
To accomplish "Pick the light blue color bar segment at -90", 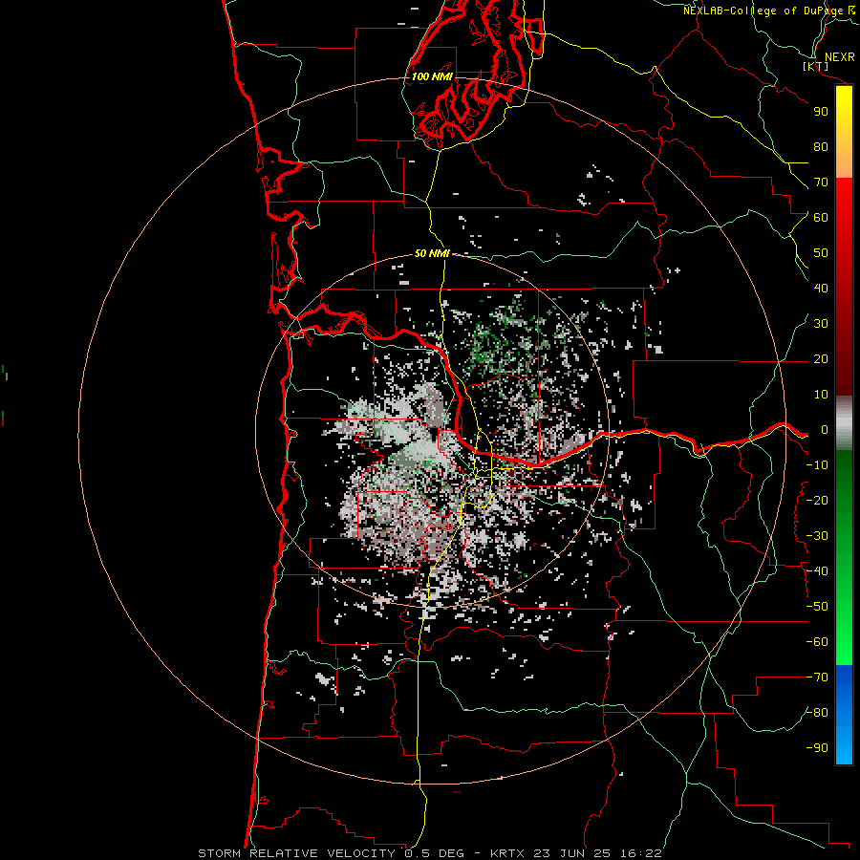I will 844,746.
